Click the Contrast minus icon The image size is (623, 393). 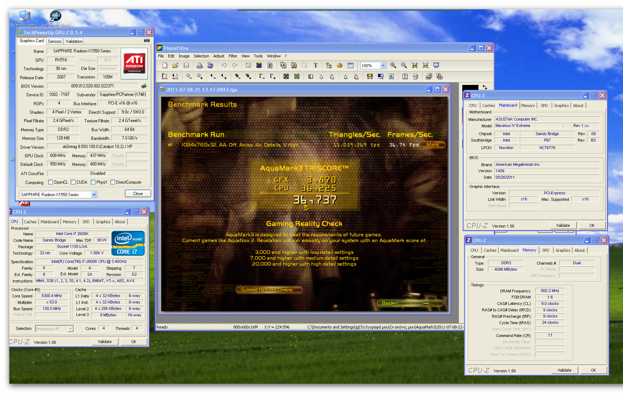click(x=213, y=76)
